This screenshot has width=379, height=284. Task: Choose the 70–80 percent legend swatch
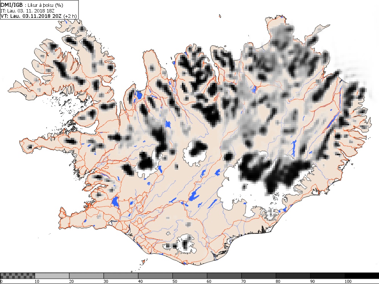[258, 276]
